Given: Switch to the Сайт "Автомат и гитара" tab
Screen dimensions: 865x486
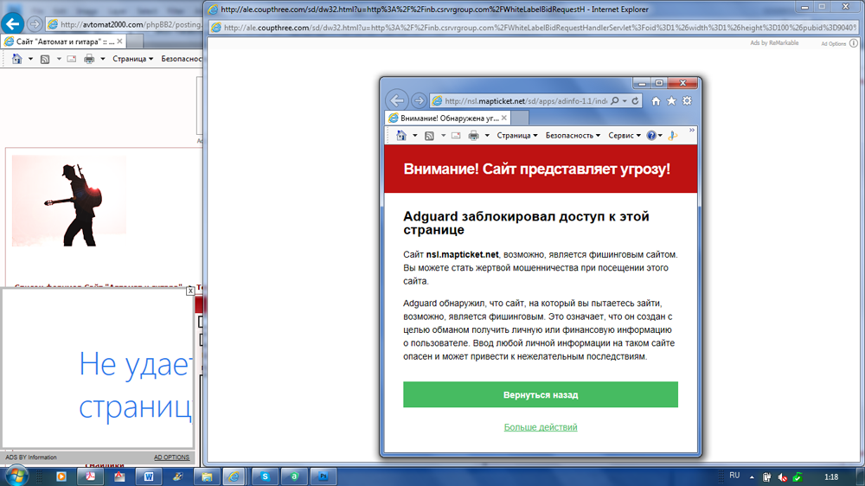Looking at the screenshot, I should click(x=61, y=42).
